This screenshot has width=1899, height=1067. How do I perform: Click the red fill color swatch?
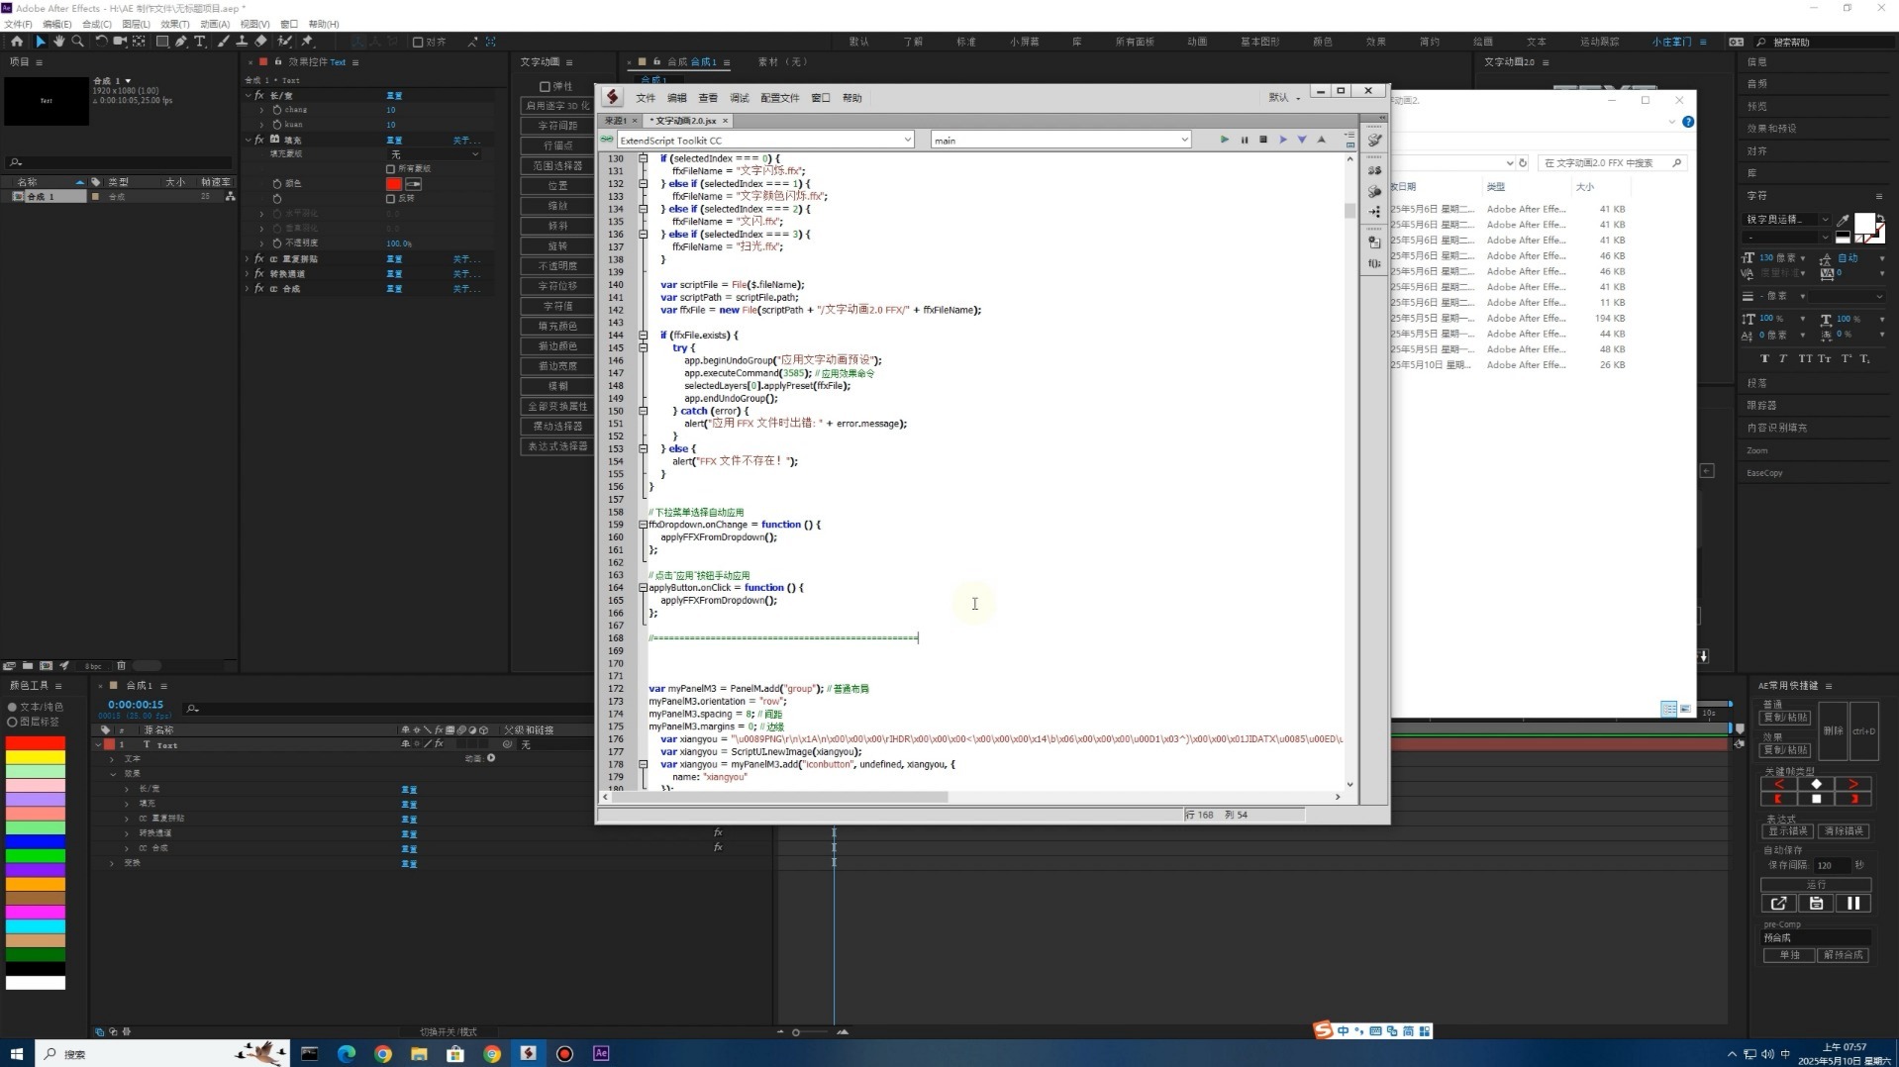394,184
